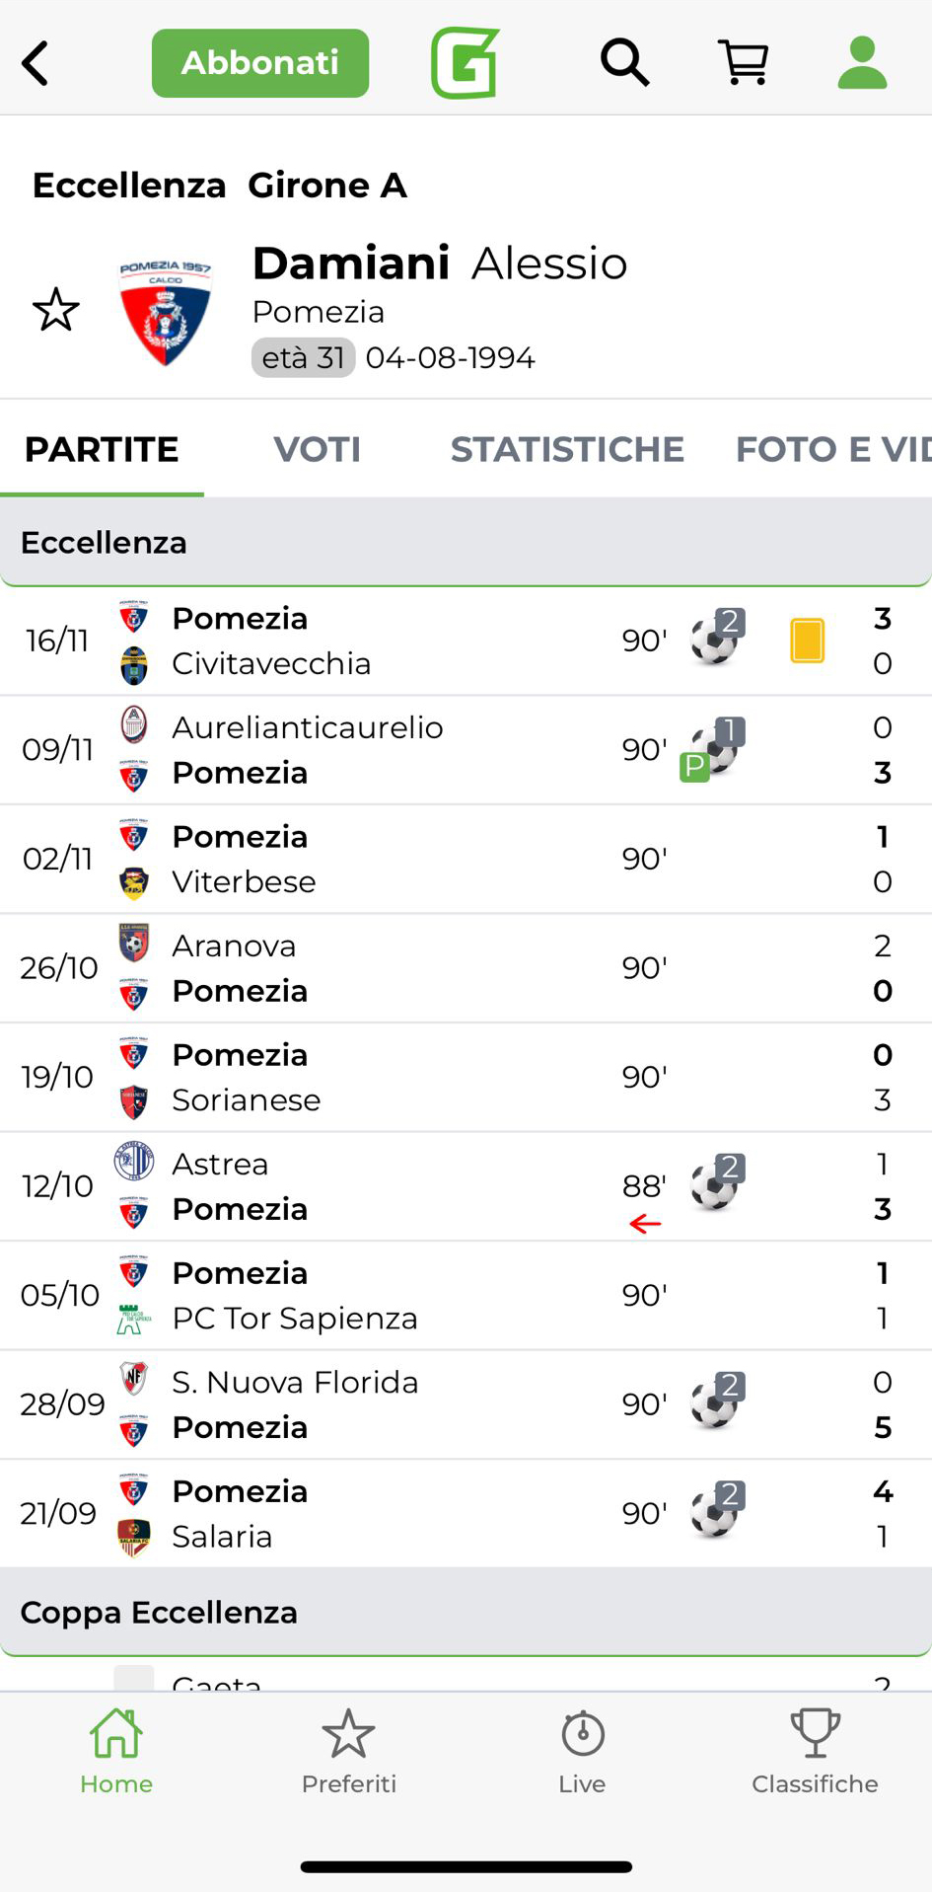
Task: Tap yellow card icon in Civitavecchia match
Action: [x=807, y=641]
